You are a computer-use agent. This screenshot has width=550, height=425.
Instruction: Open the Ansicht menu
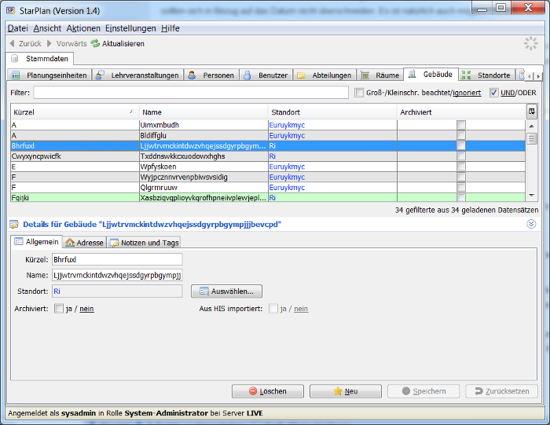(47, 28)
